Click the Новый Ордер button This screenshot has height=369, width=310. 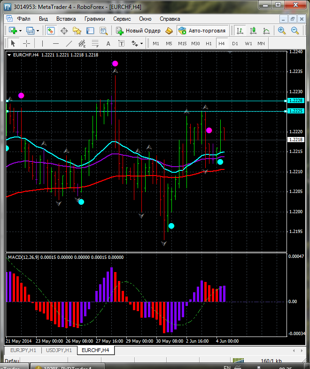[139, 31]
